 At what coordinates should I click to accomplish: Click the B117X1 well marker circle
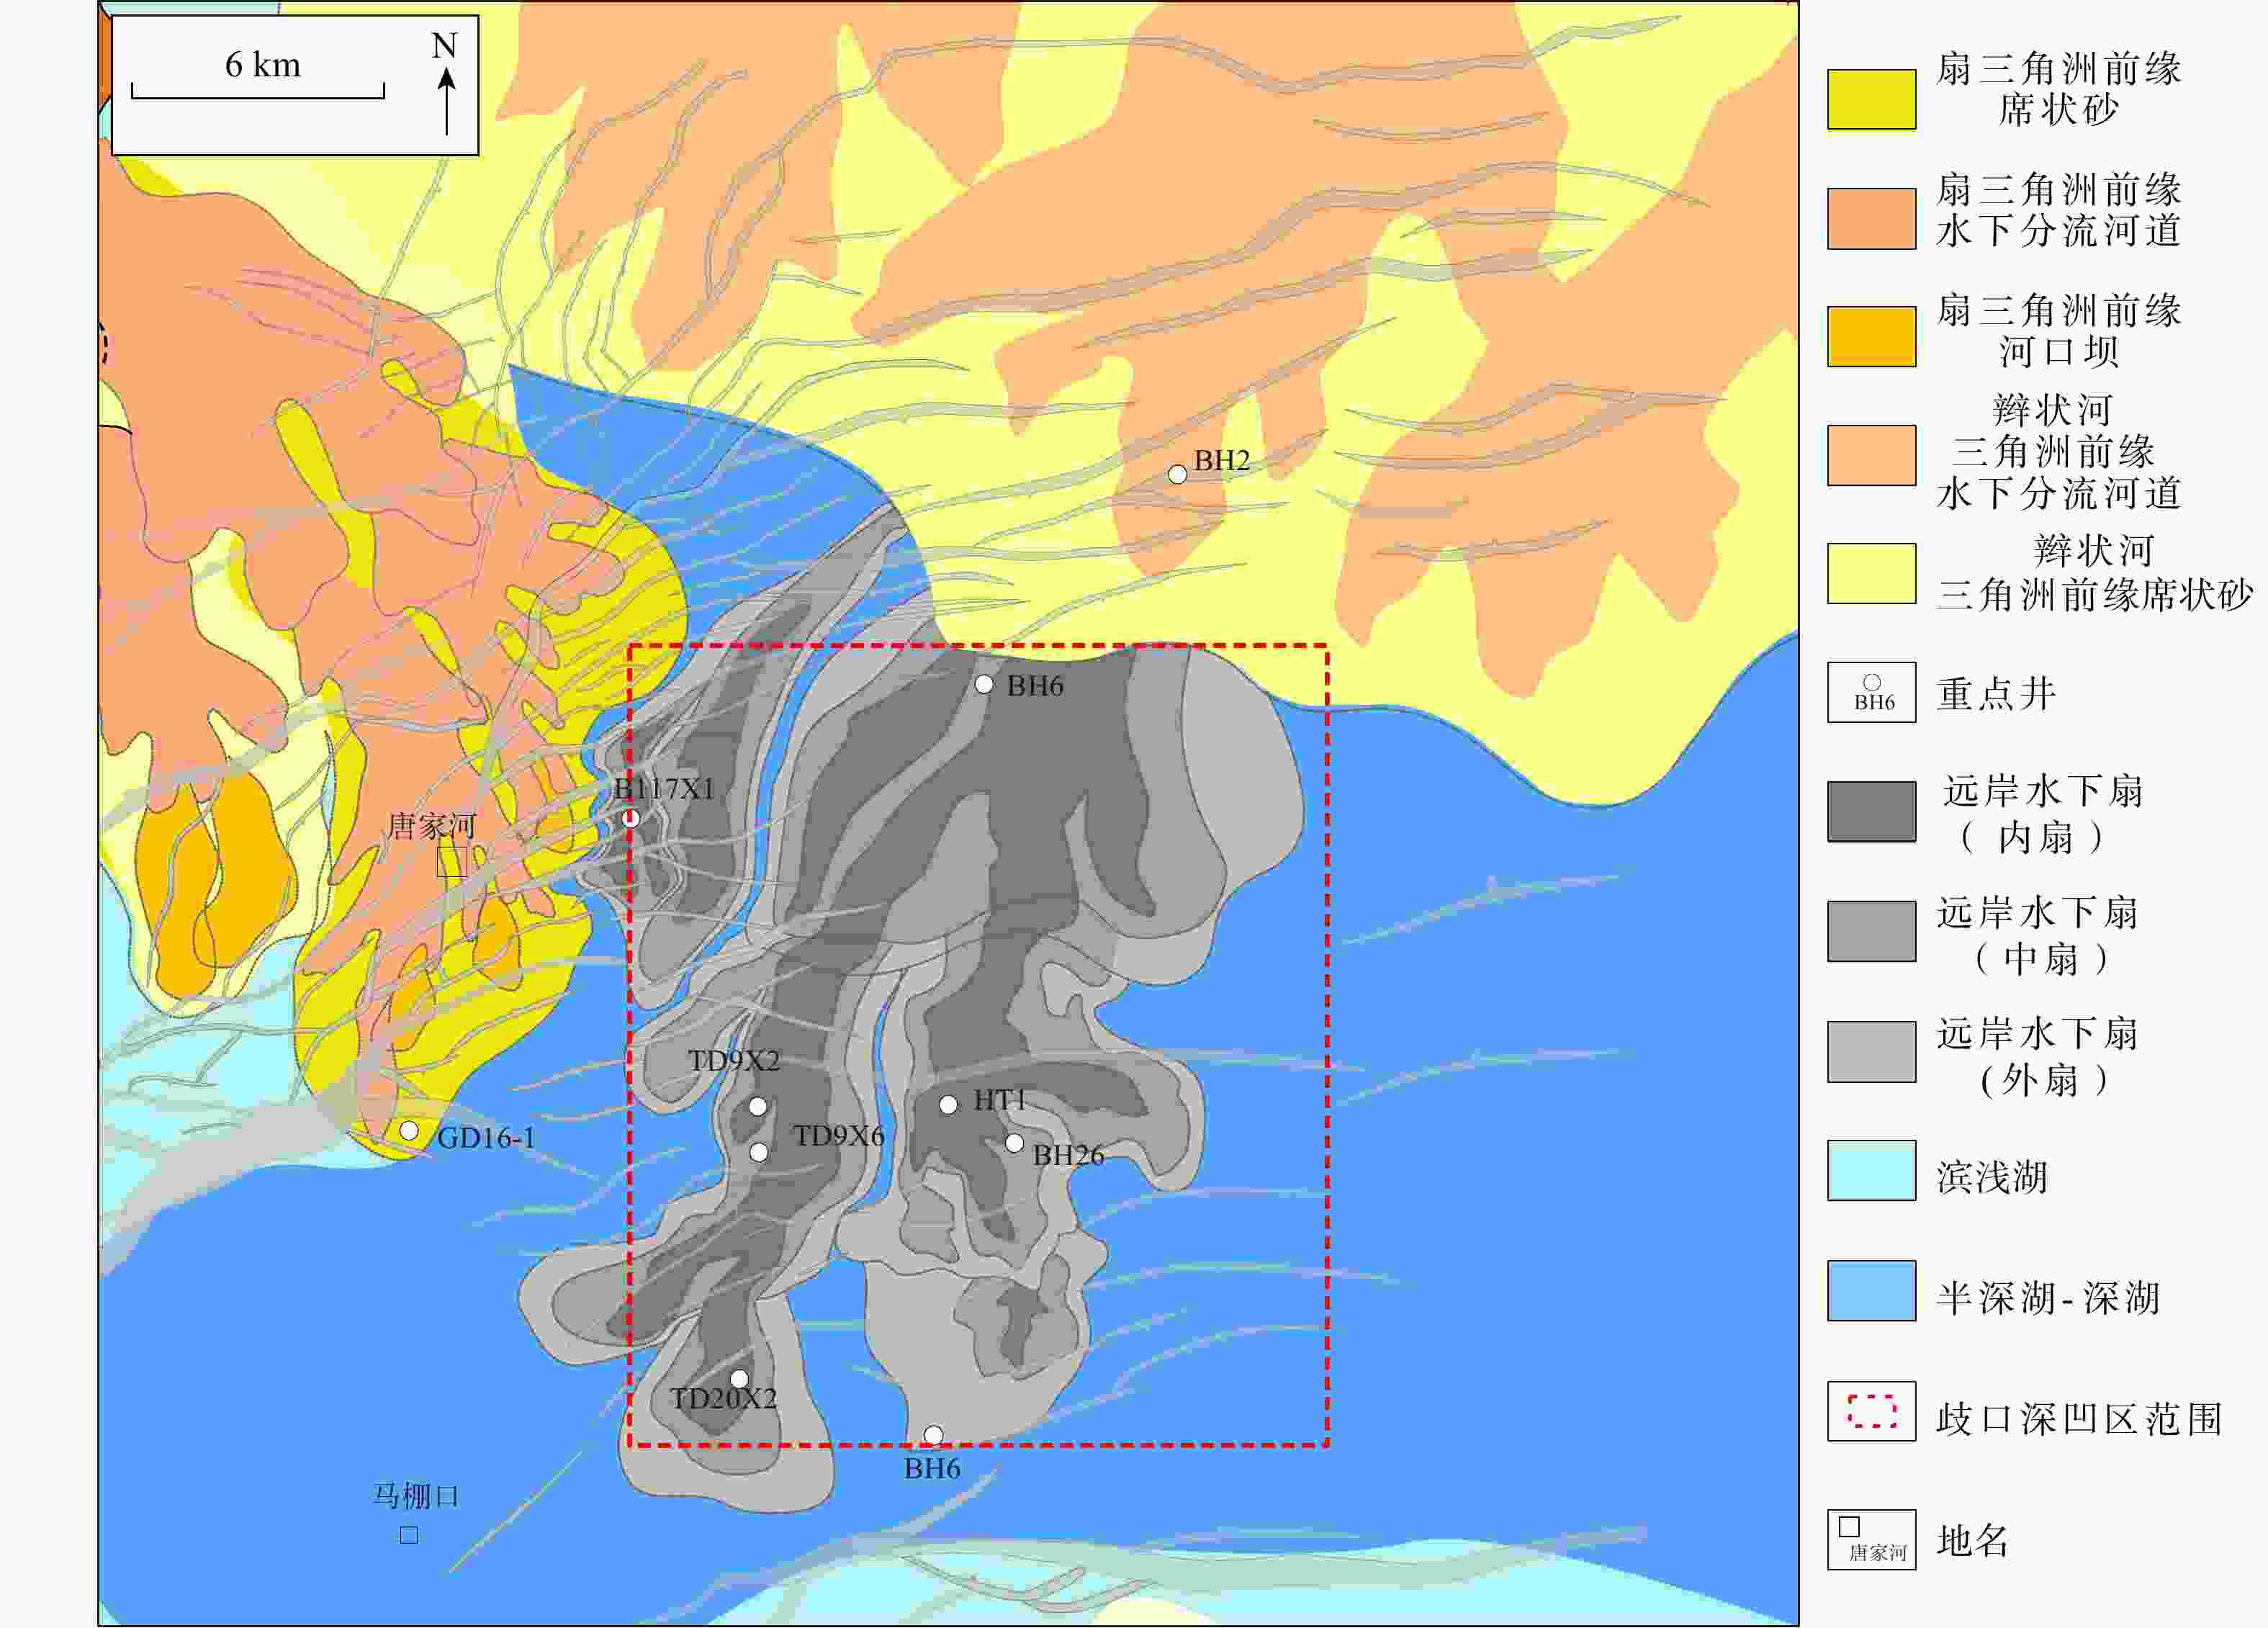point(631,818)
